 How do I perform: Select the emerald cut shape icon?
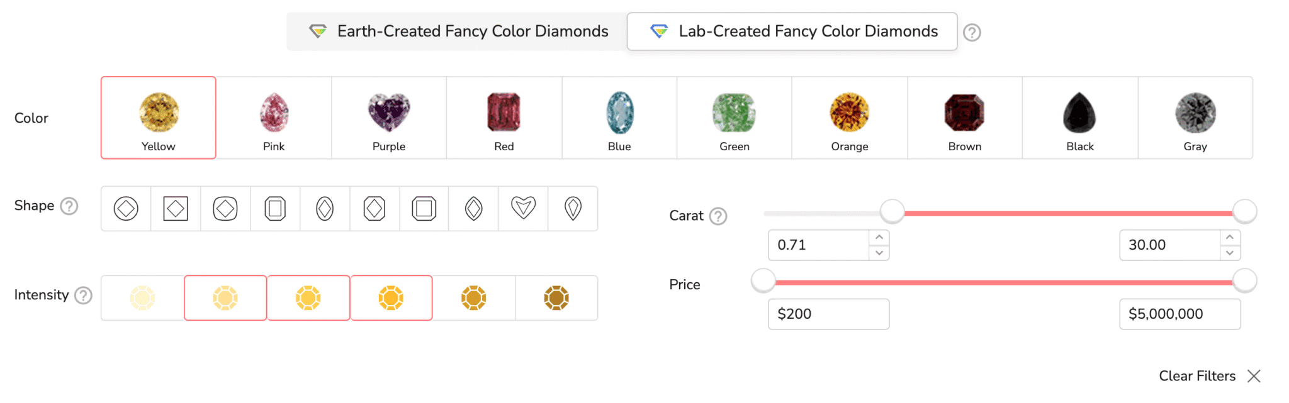tap(275, 209)
